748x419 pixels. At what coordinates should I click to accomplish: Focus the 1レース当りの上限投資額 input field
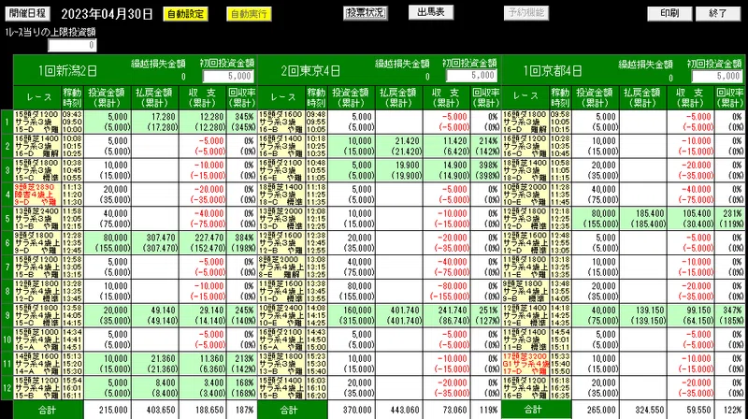point(72,45)
